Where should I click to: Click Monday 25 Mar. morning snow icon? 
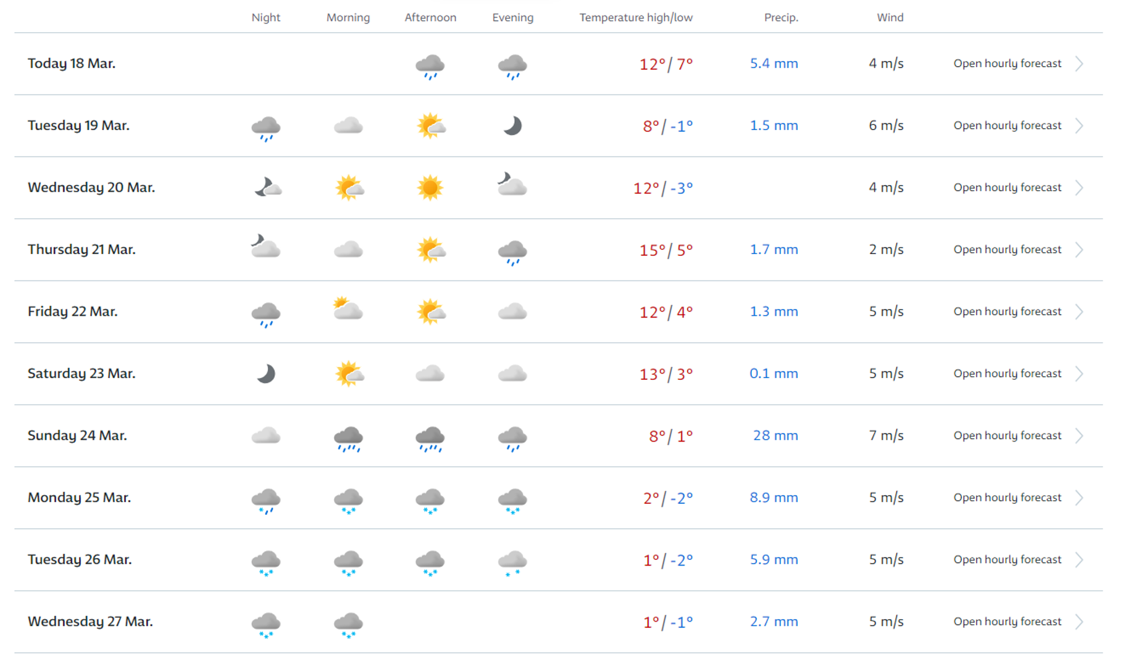click(x=348, y=500)
